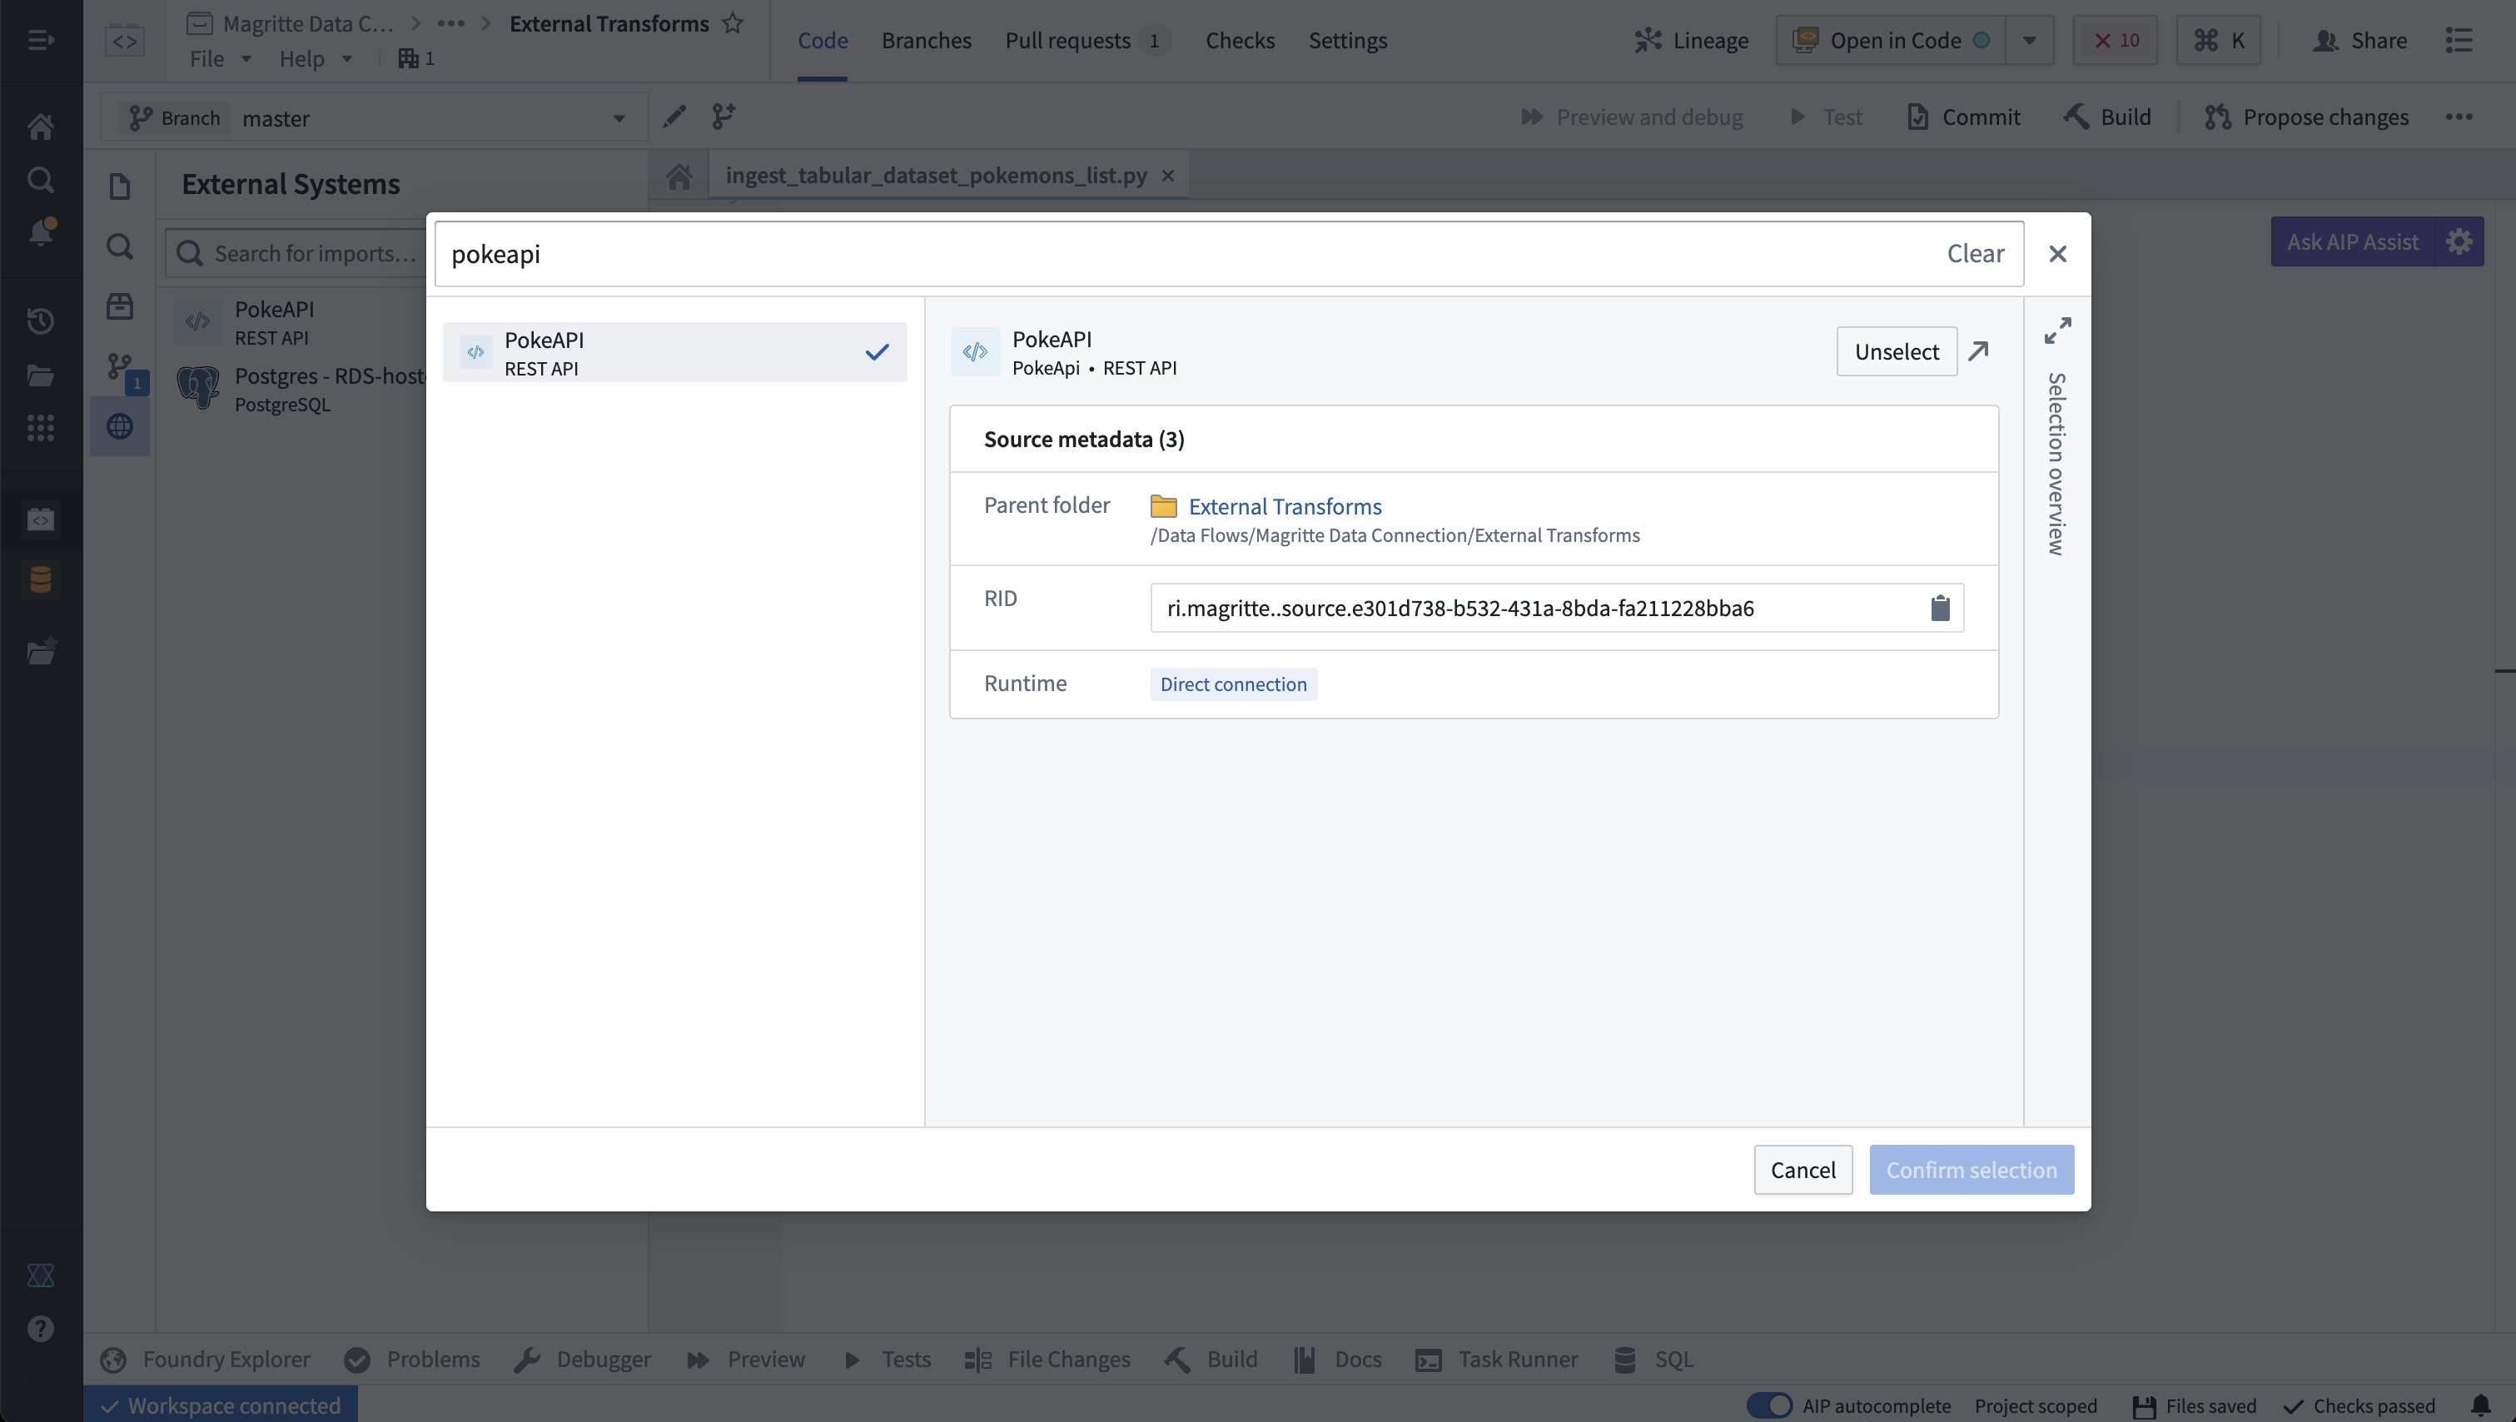
Task: Click the edit branch pencil icon
Action: tap(674, 117)
